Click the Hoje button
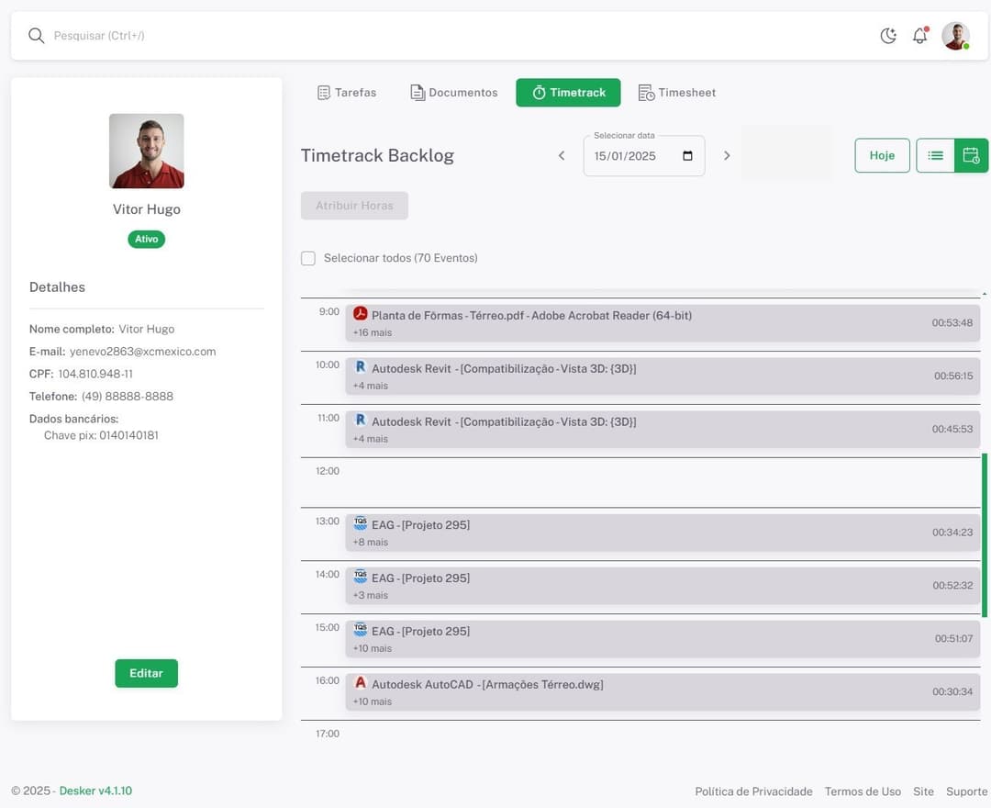 click(883, 155)
